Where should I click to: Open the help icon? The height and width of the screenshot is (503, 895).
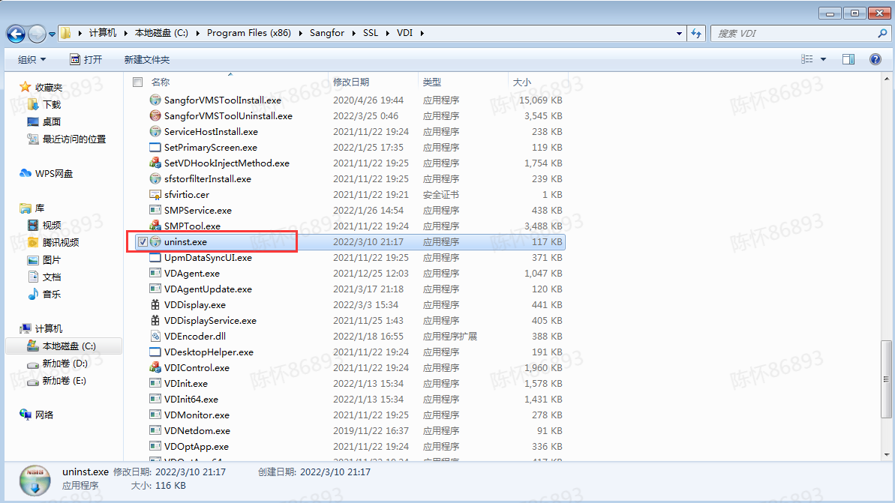click(x=875, y=59)
